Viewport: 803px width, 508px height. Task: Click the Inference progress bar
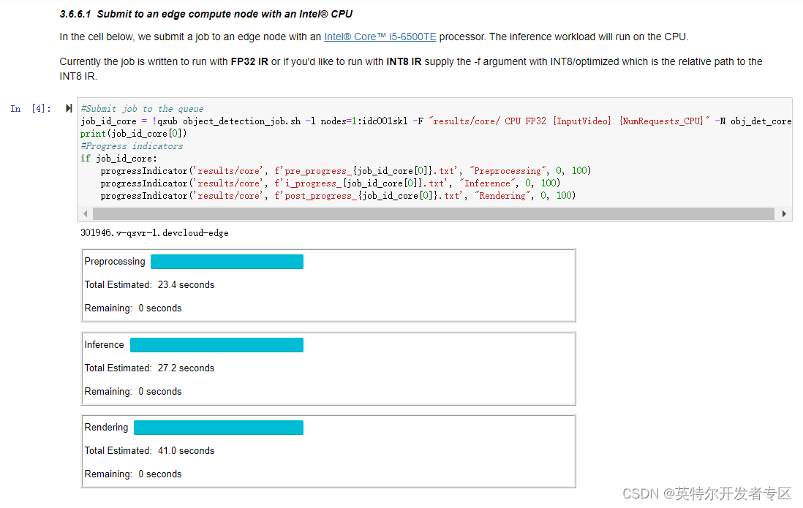(x=216, y=344)
